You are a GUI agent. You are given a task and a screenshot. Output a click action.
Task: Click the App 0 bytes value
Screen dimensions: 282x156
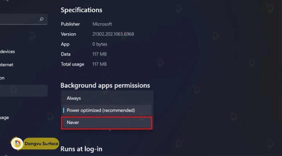coord(100,44)
